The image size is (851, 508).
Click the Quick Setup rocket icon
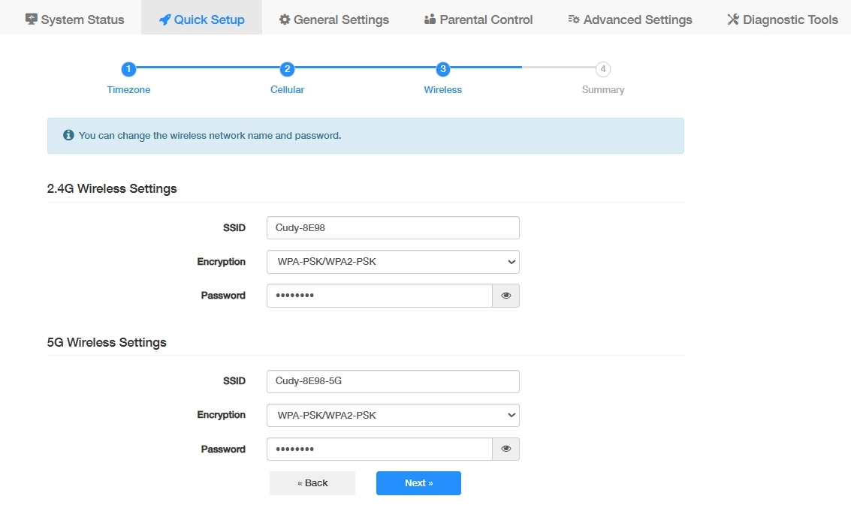tap(165, 20)
